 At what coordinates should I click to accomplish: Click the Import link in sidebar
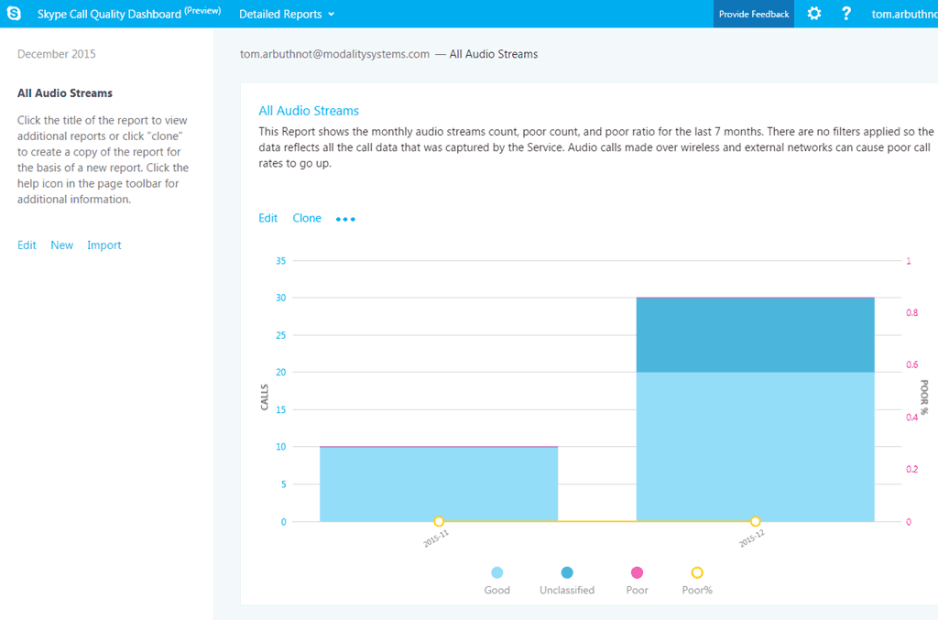(x=104, y=245)
